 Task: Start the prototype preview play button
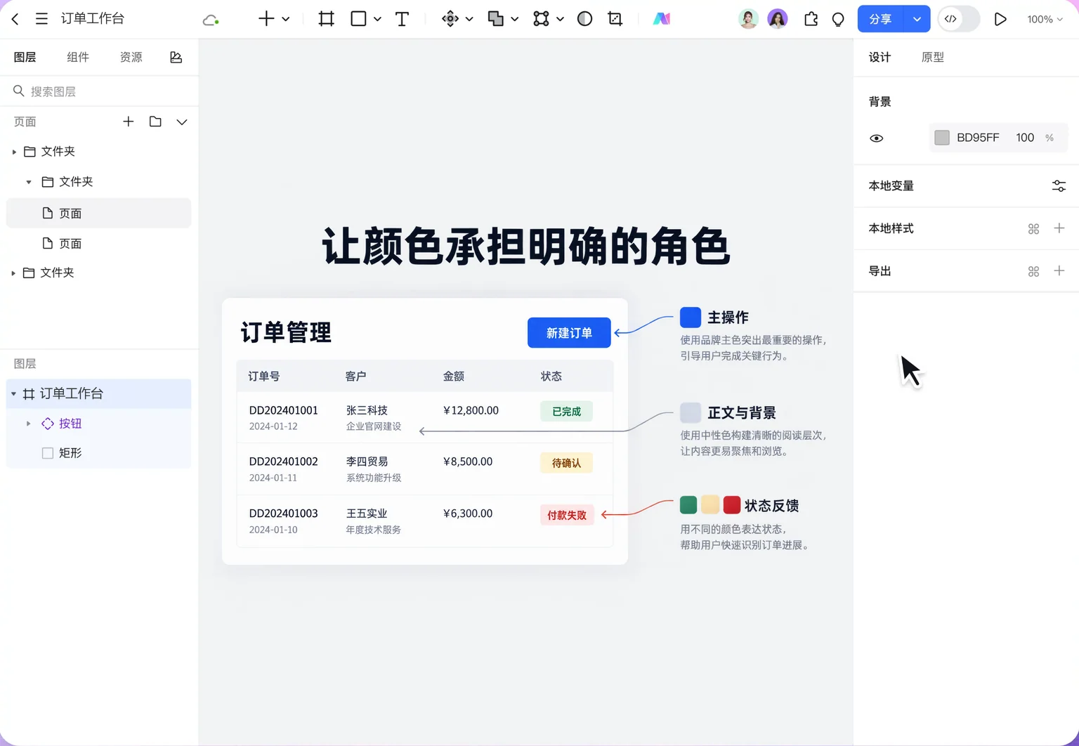coord(1000,19)
